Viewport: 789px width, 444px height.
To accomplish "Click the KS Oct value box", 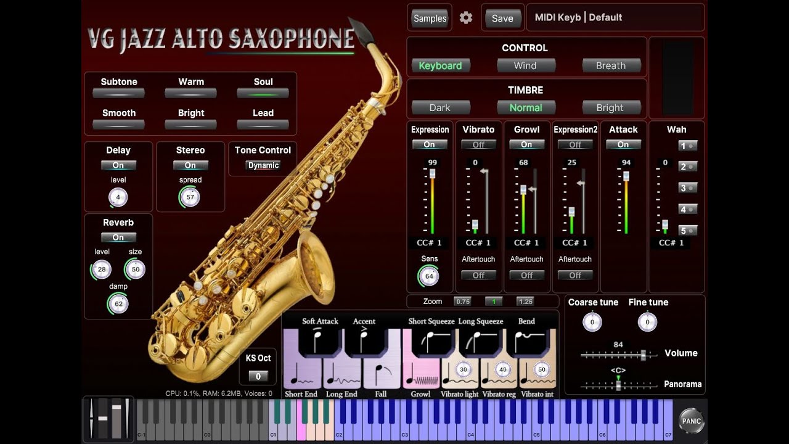I will [x=258, y=376].
